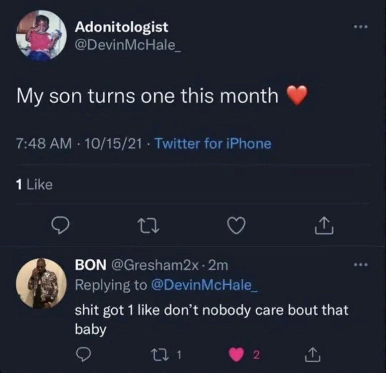Unlike BON's reply via pink heart
Viewport: 386px width, 373px height.
pos(236,355)
